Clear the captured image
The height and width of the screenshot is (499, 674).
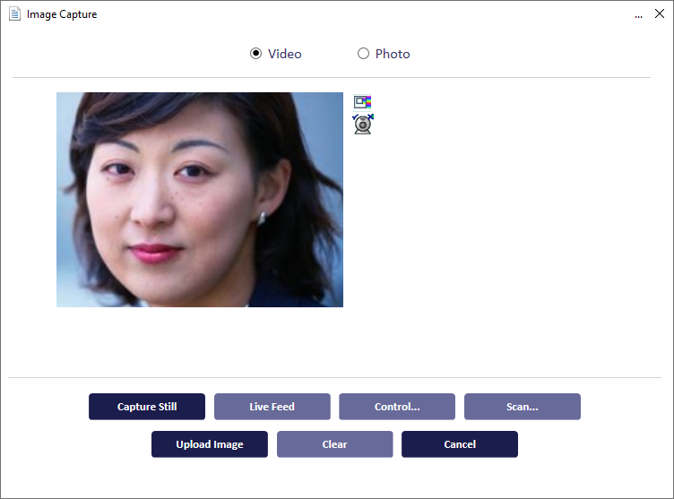tap(334, 444)
